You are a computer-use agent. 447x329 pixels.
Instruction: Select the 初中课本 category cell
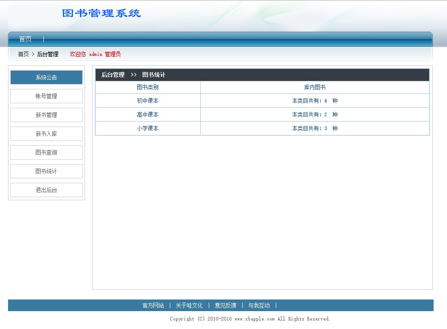(x=148, y=101)
